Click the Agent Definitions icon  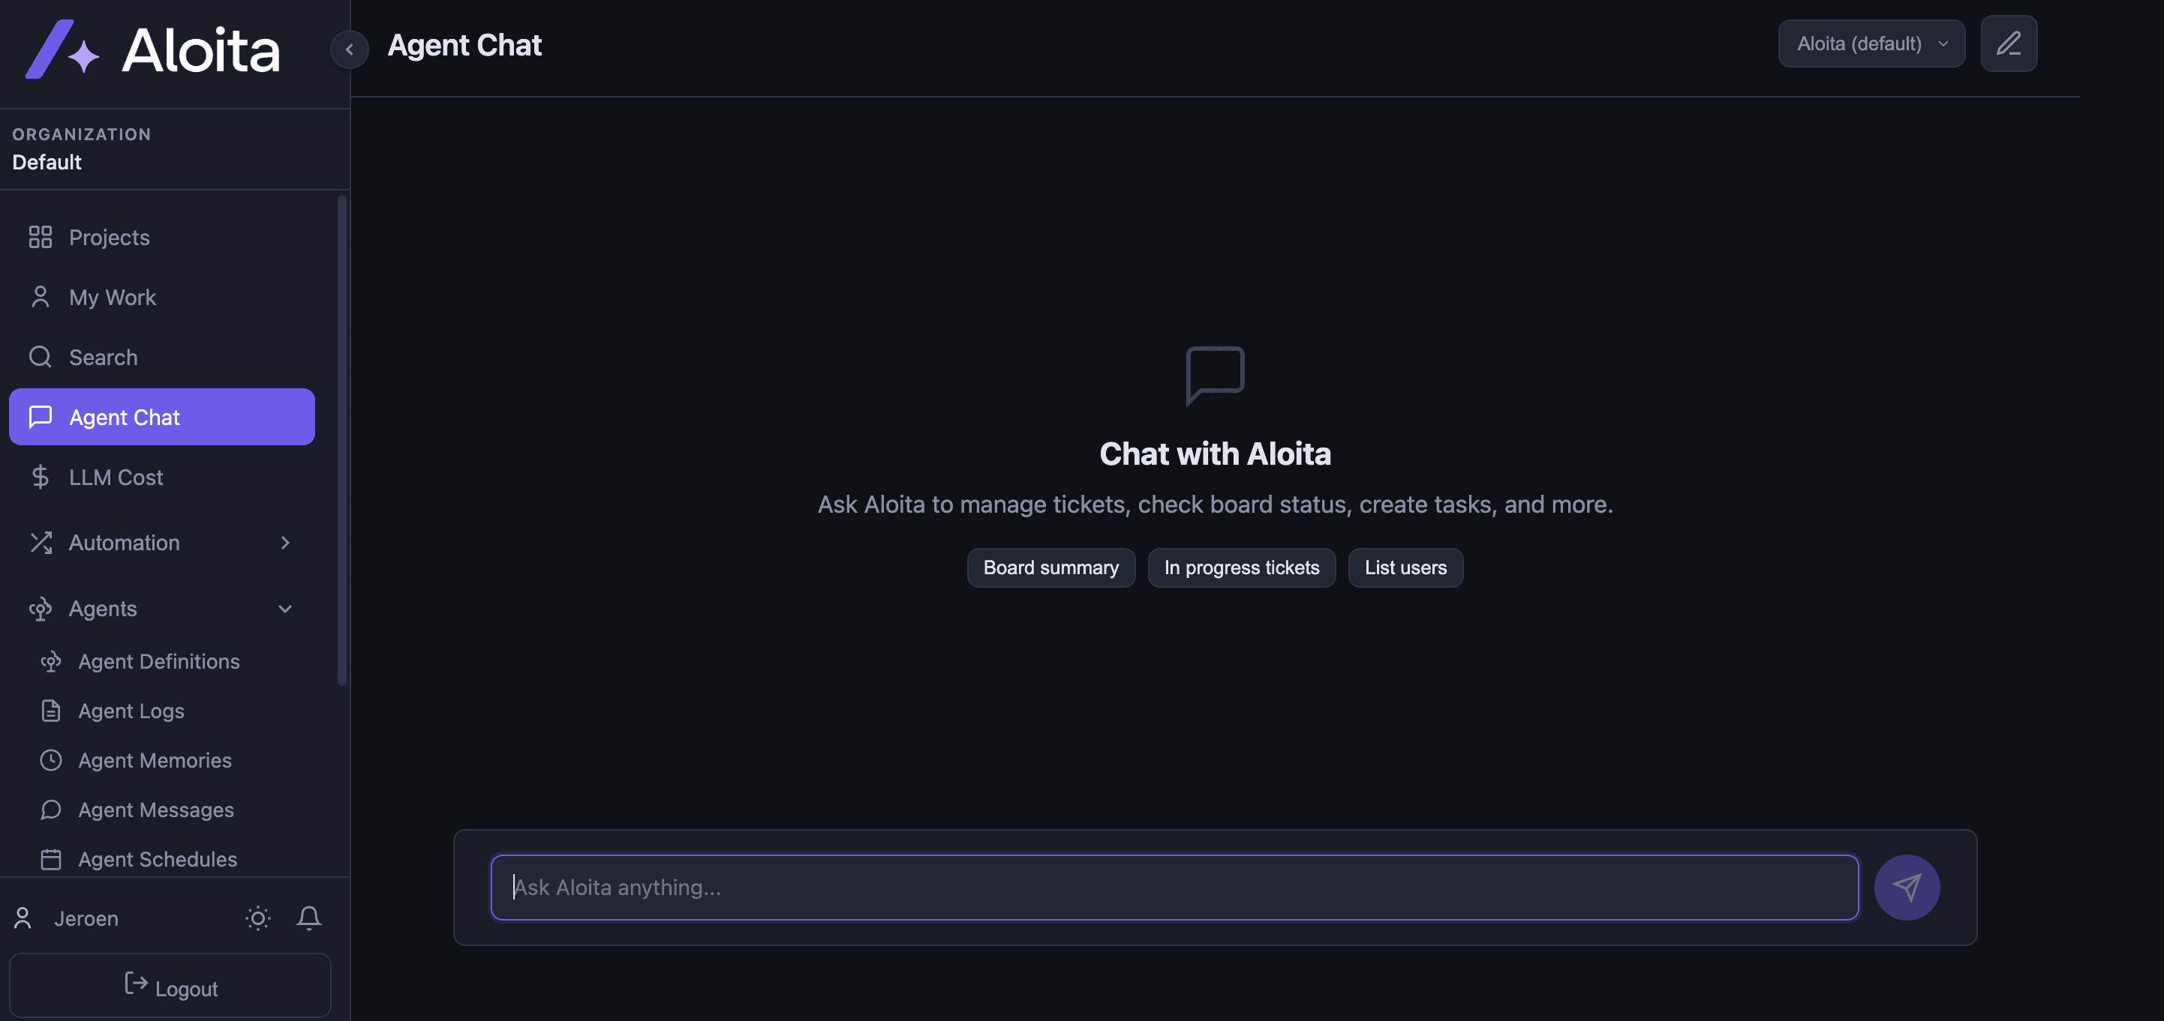[50, 662]
